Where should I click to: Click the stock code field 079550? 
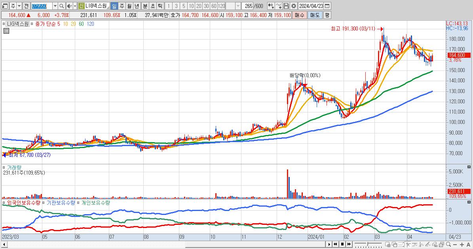42,6
